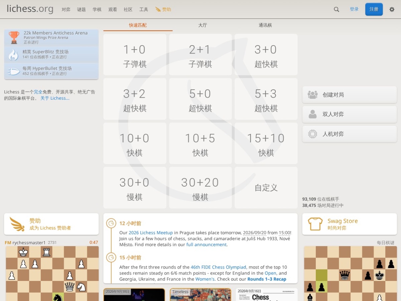Click the rychessmaster1 player name

pyautogui.click(x=29, y=242)
